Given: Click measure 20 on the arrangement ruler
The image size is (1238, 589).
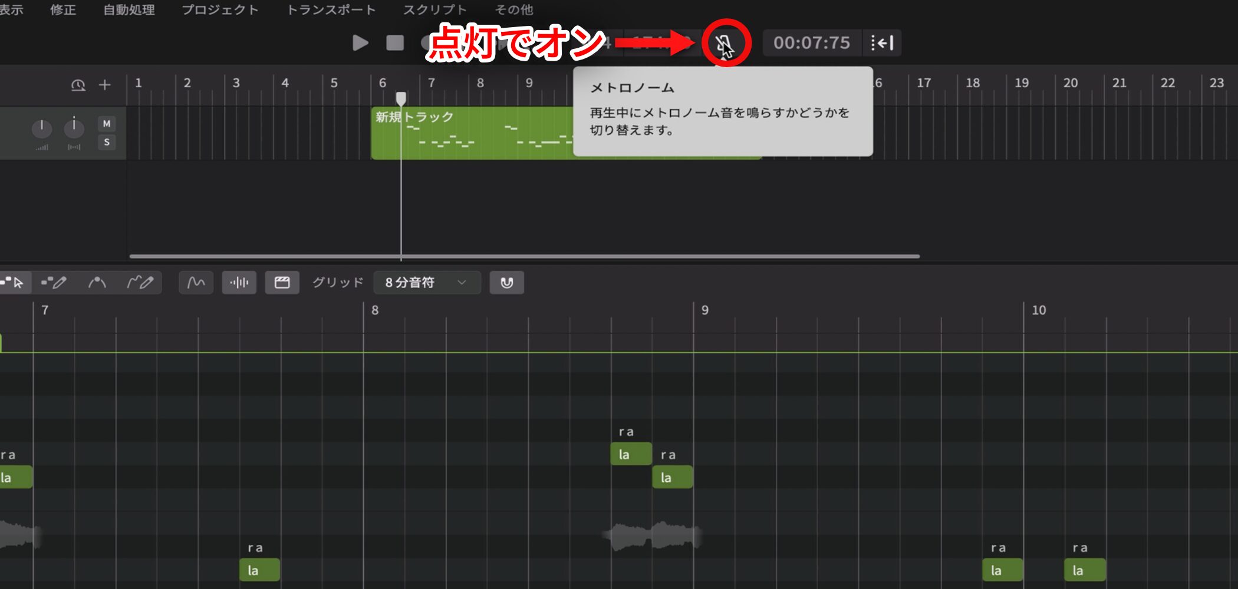Looking at the screenshot, I should tap(1071, 83).
